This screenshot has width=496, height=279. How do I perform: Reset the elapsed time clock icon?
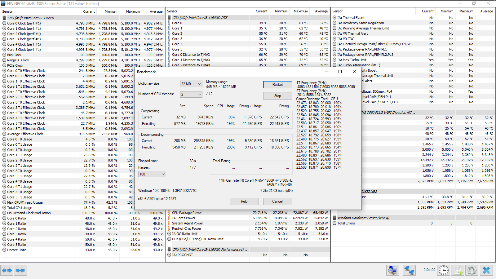(x=444, y=270)
